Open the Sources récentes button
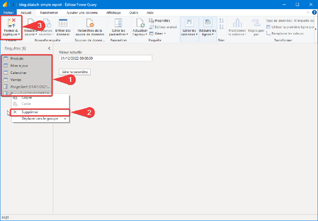Screen dimensions: 318x221 (47, 27)
